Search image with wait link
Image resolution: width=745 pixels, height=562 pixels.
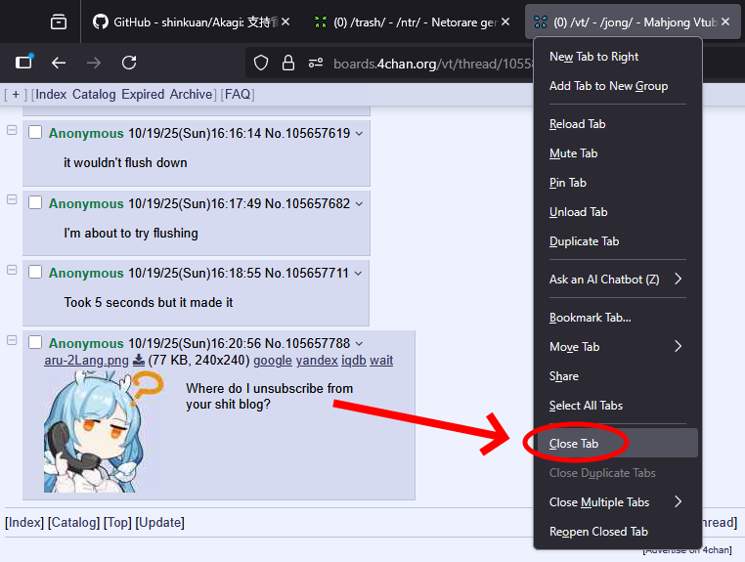pos(381,360)
